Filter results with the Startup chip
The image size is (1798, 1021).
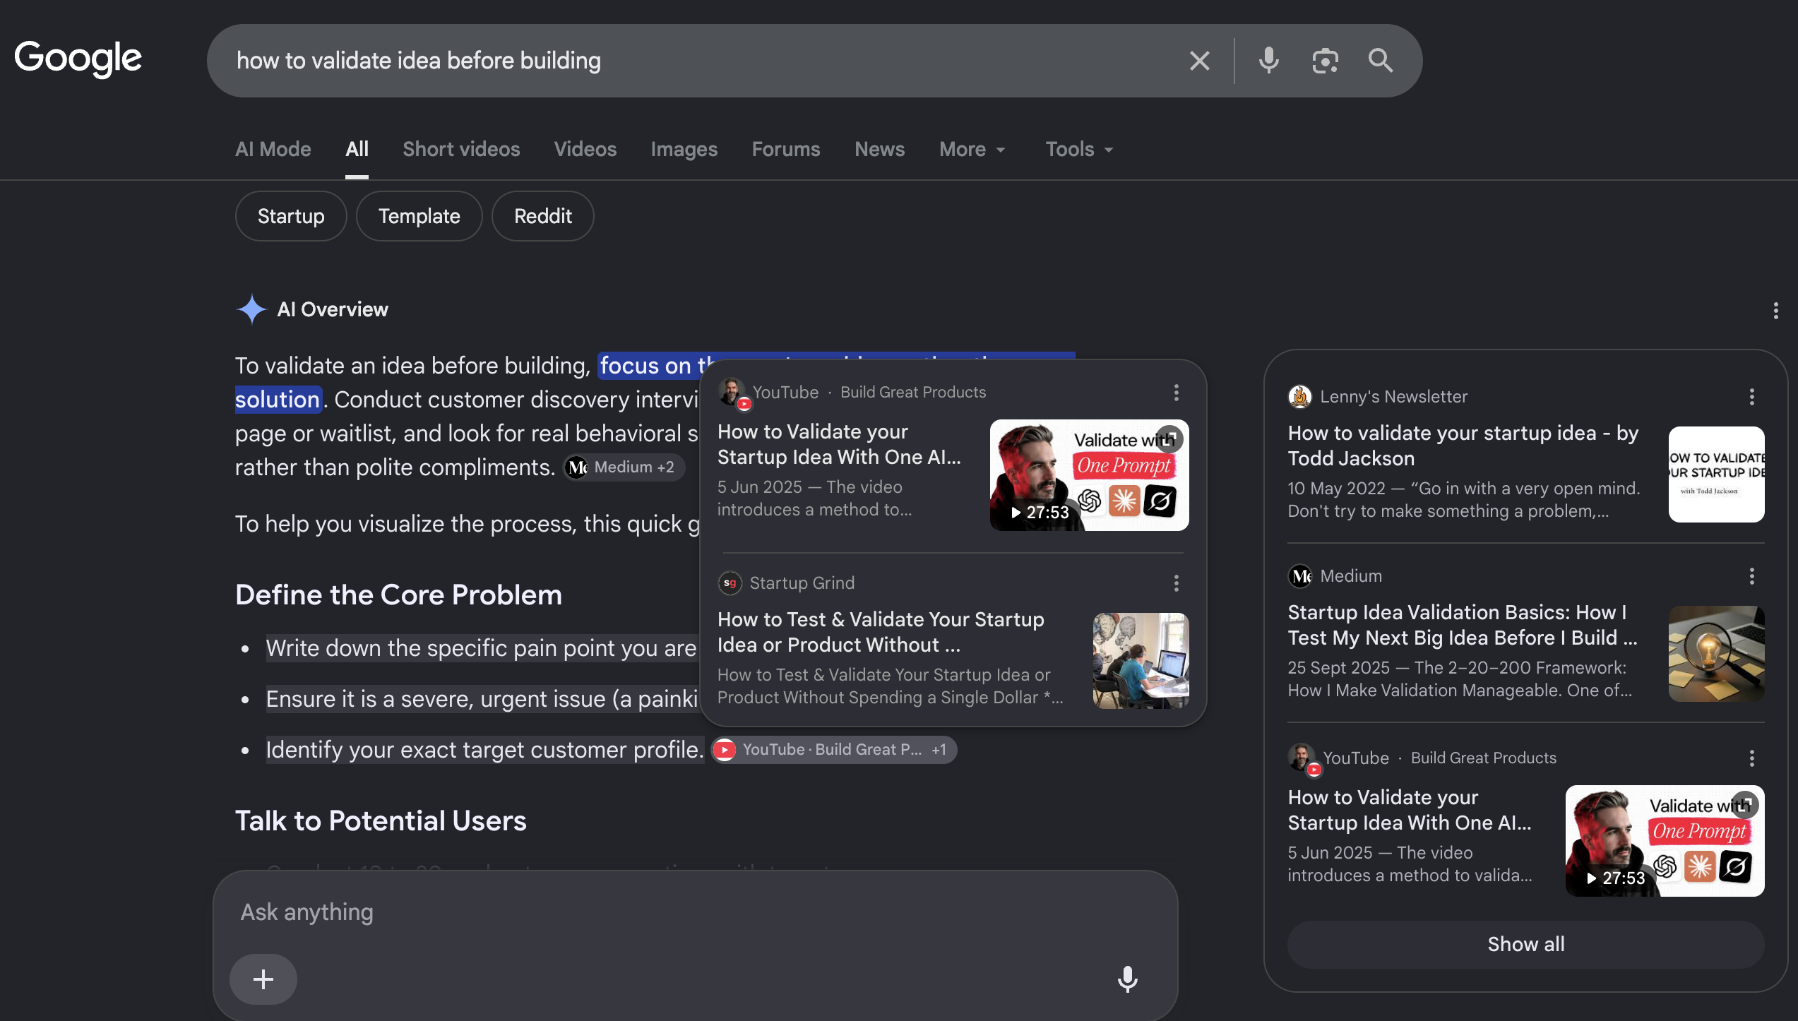[291, 216]
